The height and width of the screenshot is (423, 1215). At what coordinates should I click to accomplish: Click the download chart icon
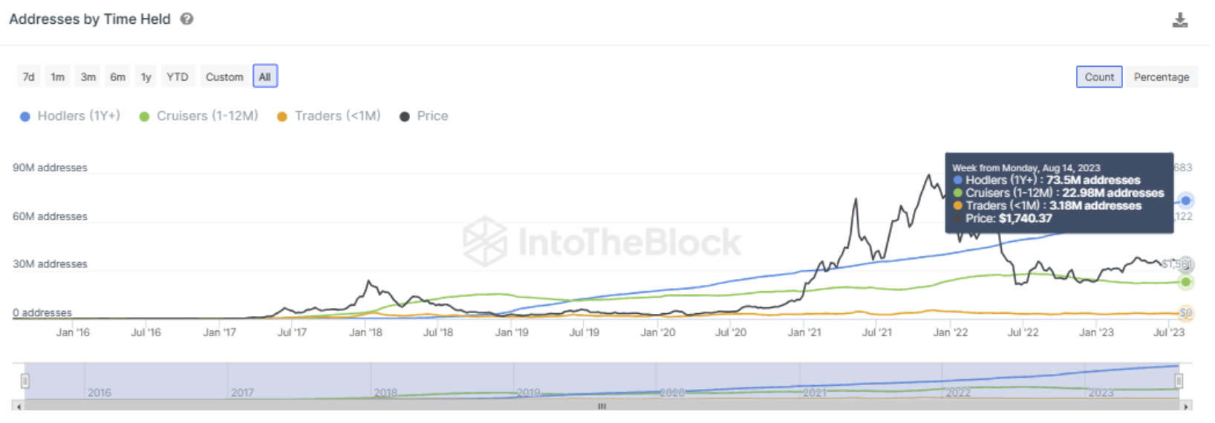(1179, 20)
